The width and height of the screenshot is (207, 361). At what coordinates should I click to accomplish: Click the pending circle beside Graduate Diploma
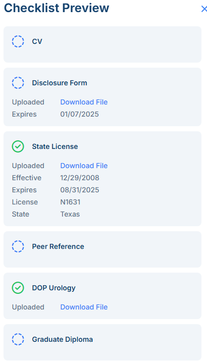(x=18, y=339)
